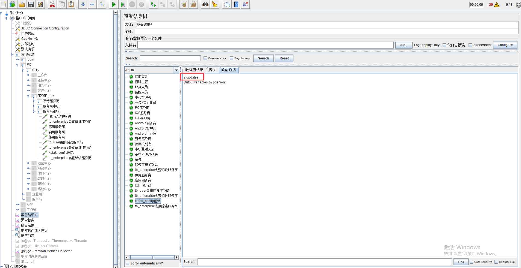Click the Configure button
The image size is (521, 268).
pos(505,45)
